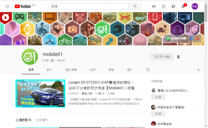Click the magnifier search button
Screen dimensions: 208x128
(135, 6)
